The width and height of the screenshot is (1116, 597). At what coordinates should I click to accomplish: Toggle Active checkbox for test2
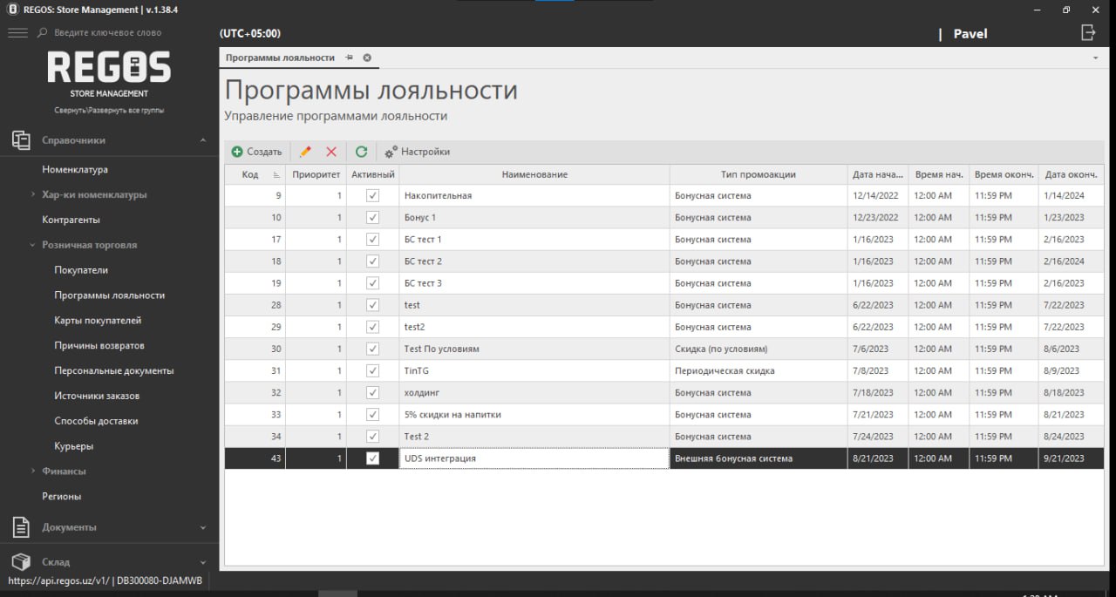coord(373,327)
